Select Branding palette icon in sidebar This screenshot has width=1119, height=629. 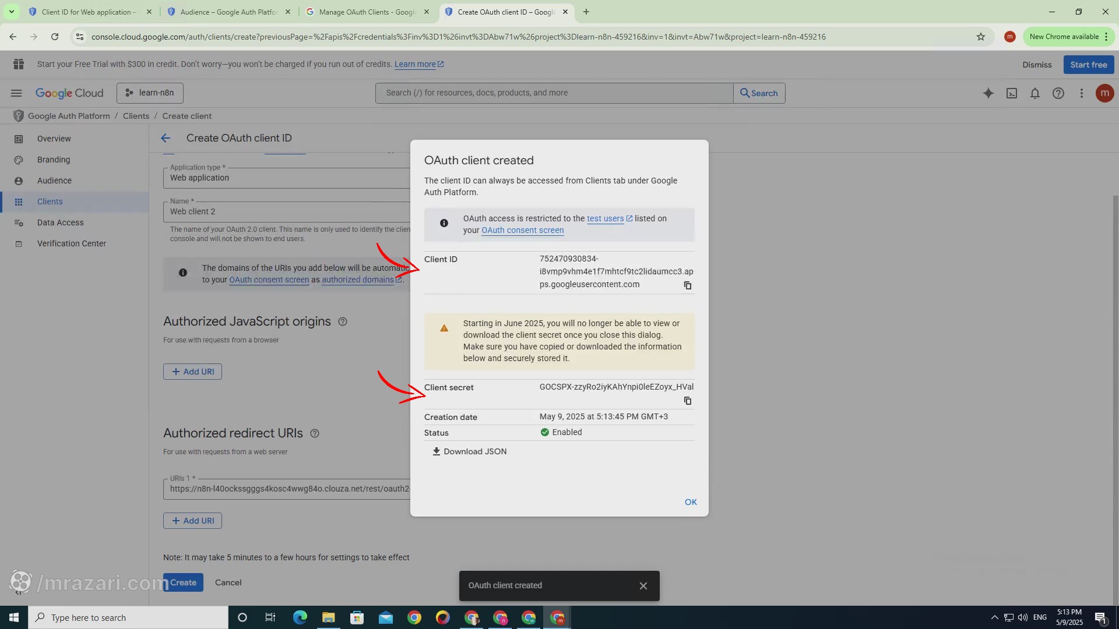click(x=19, y=160)
